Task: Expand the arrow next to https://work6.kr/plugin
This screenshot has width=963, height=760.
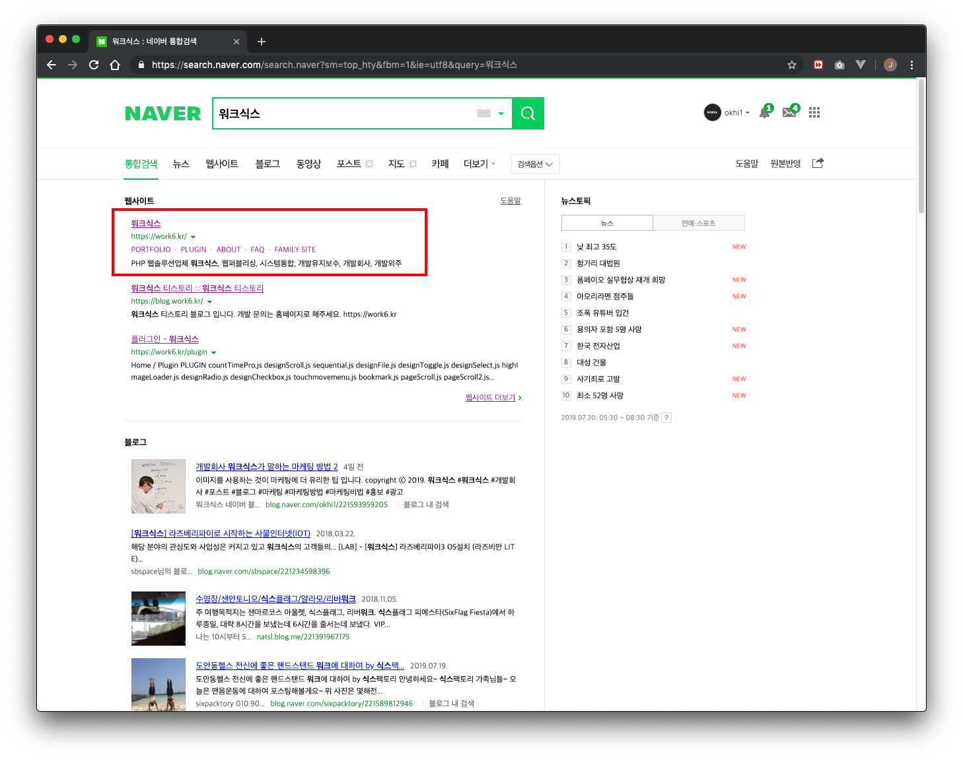Action: click(213, 352)
